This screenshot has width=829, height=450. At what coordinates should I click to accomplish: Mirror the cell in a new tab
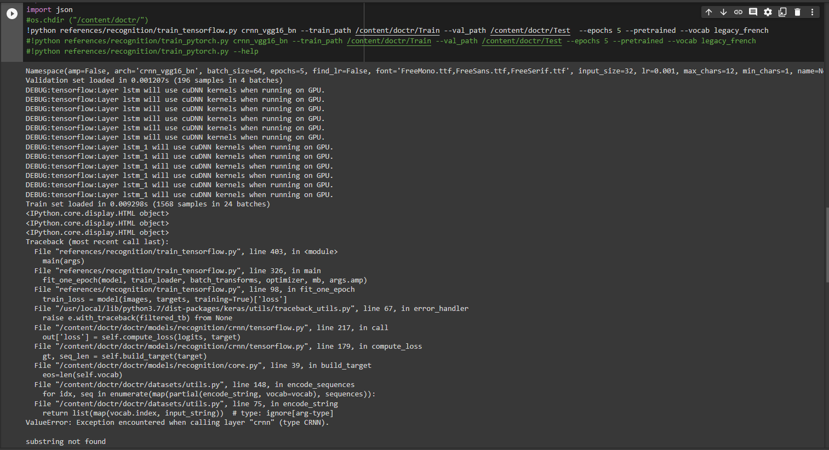pos(782,11)
